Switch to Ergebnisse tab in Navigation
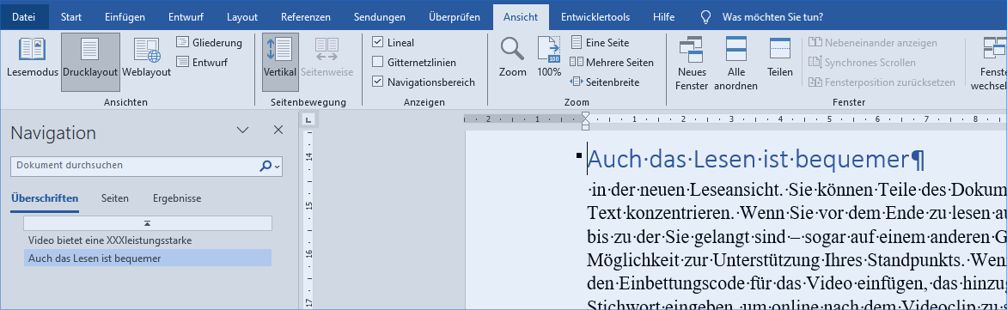The height and width of the screenshot is (310, 1007). point(177,199)
